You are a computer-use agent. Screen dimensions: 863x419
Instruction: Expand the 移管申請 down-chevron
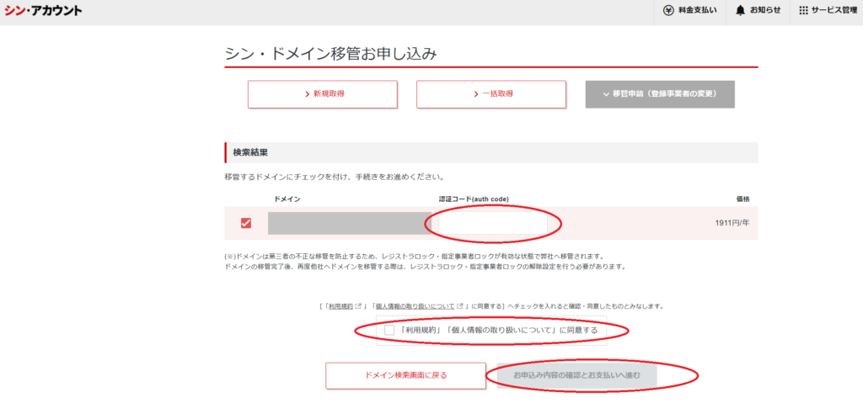click(605, 94)
